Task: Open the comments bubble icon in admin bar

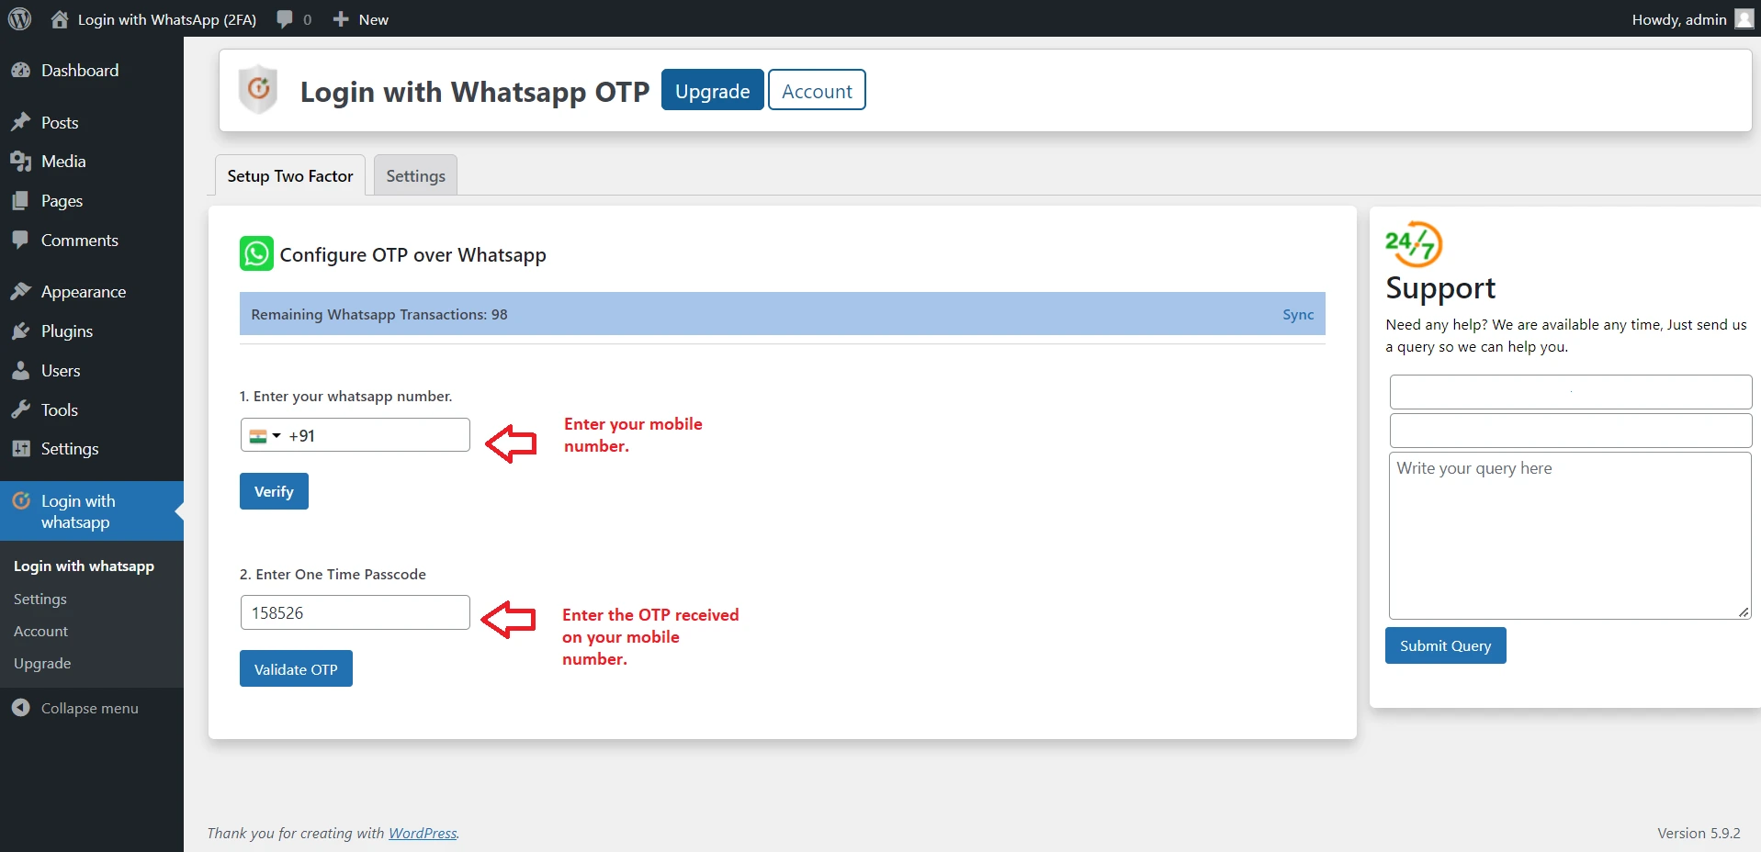Action: click(285, 19)
